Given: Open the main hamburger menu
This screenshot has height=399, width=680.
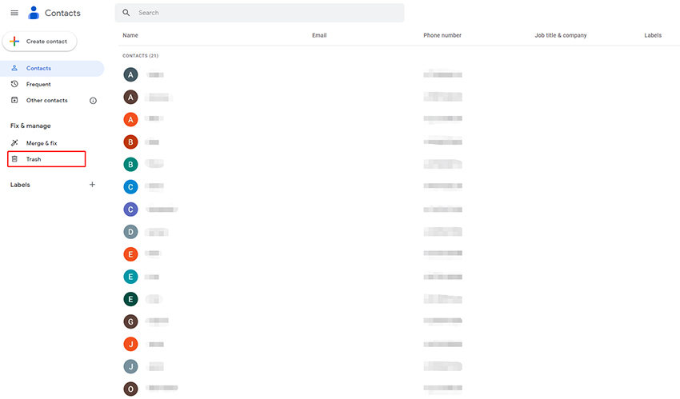Looking at the screenshot, I should click(14, 13).
